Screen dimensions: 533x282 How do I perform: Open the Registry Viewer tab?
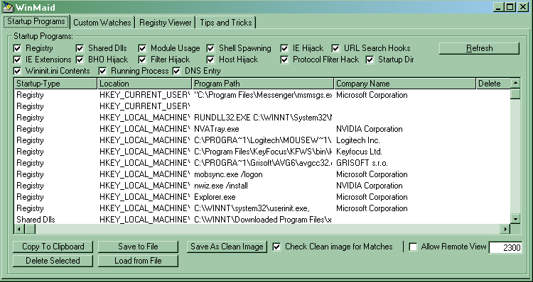coord(166,23)
